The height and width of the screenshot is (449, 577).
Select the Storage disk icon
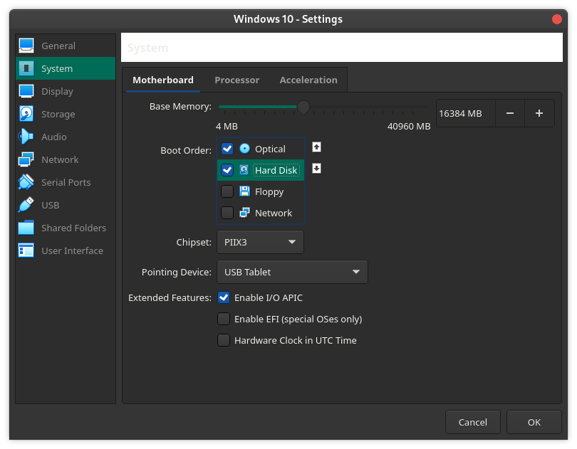pyautogui.click(x=26, y=114)
